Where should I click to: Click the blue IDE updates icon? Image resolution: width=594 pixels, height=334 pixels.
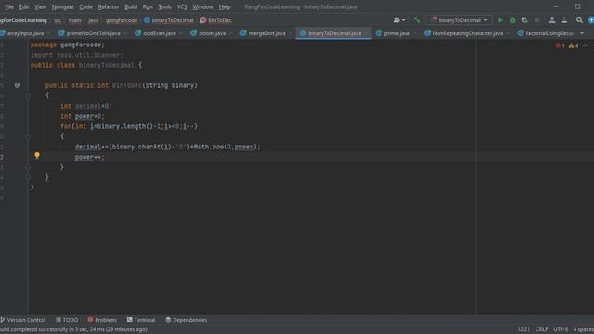pyautogui.click(x=591, y=20)
